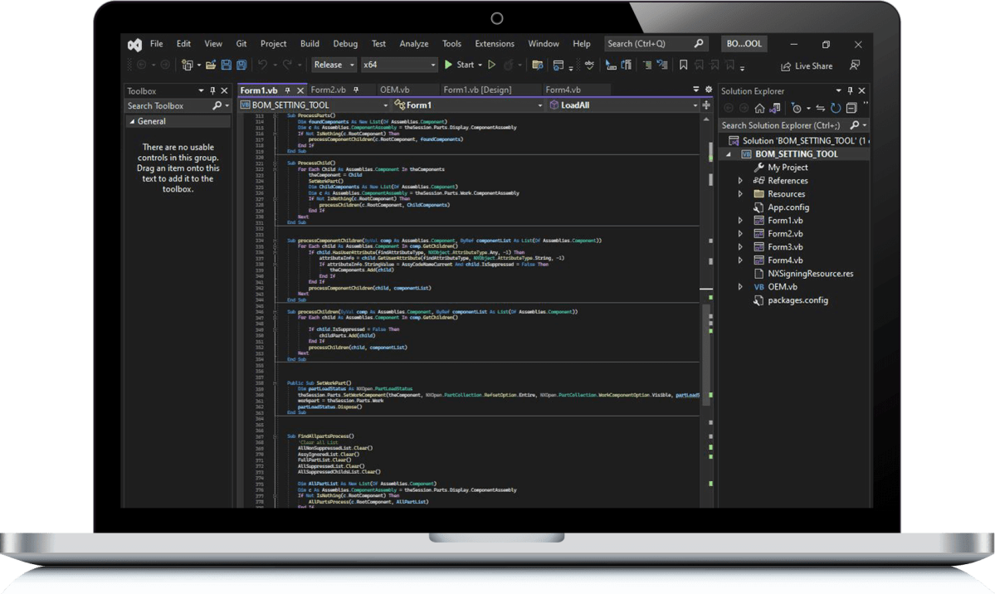995x594 pixels.
Task: Click the abc spell check icon
Action: pos(589,65)
